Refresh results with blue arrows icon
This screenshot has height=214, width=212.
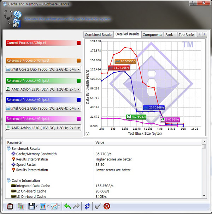click(87, 206)
